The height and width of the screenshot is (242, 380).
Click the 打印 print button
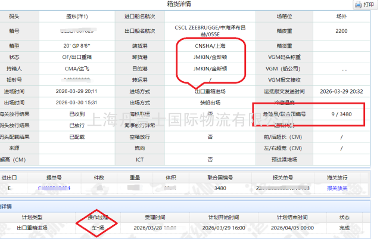tap(369, 5)
